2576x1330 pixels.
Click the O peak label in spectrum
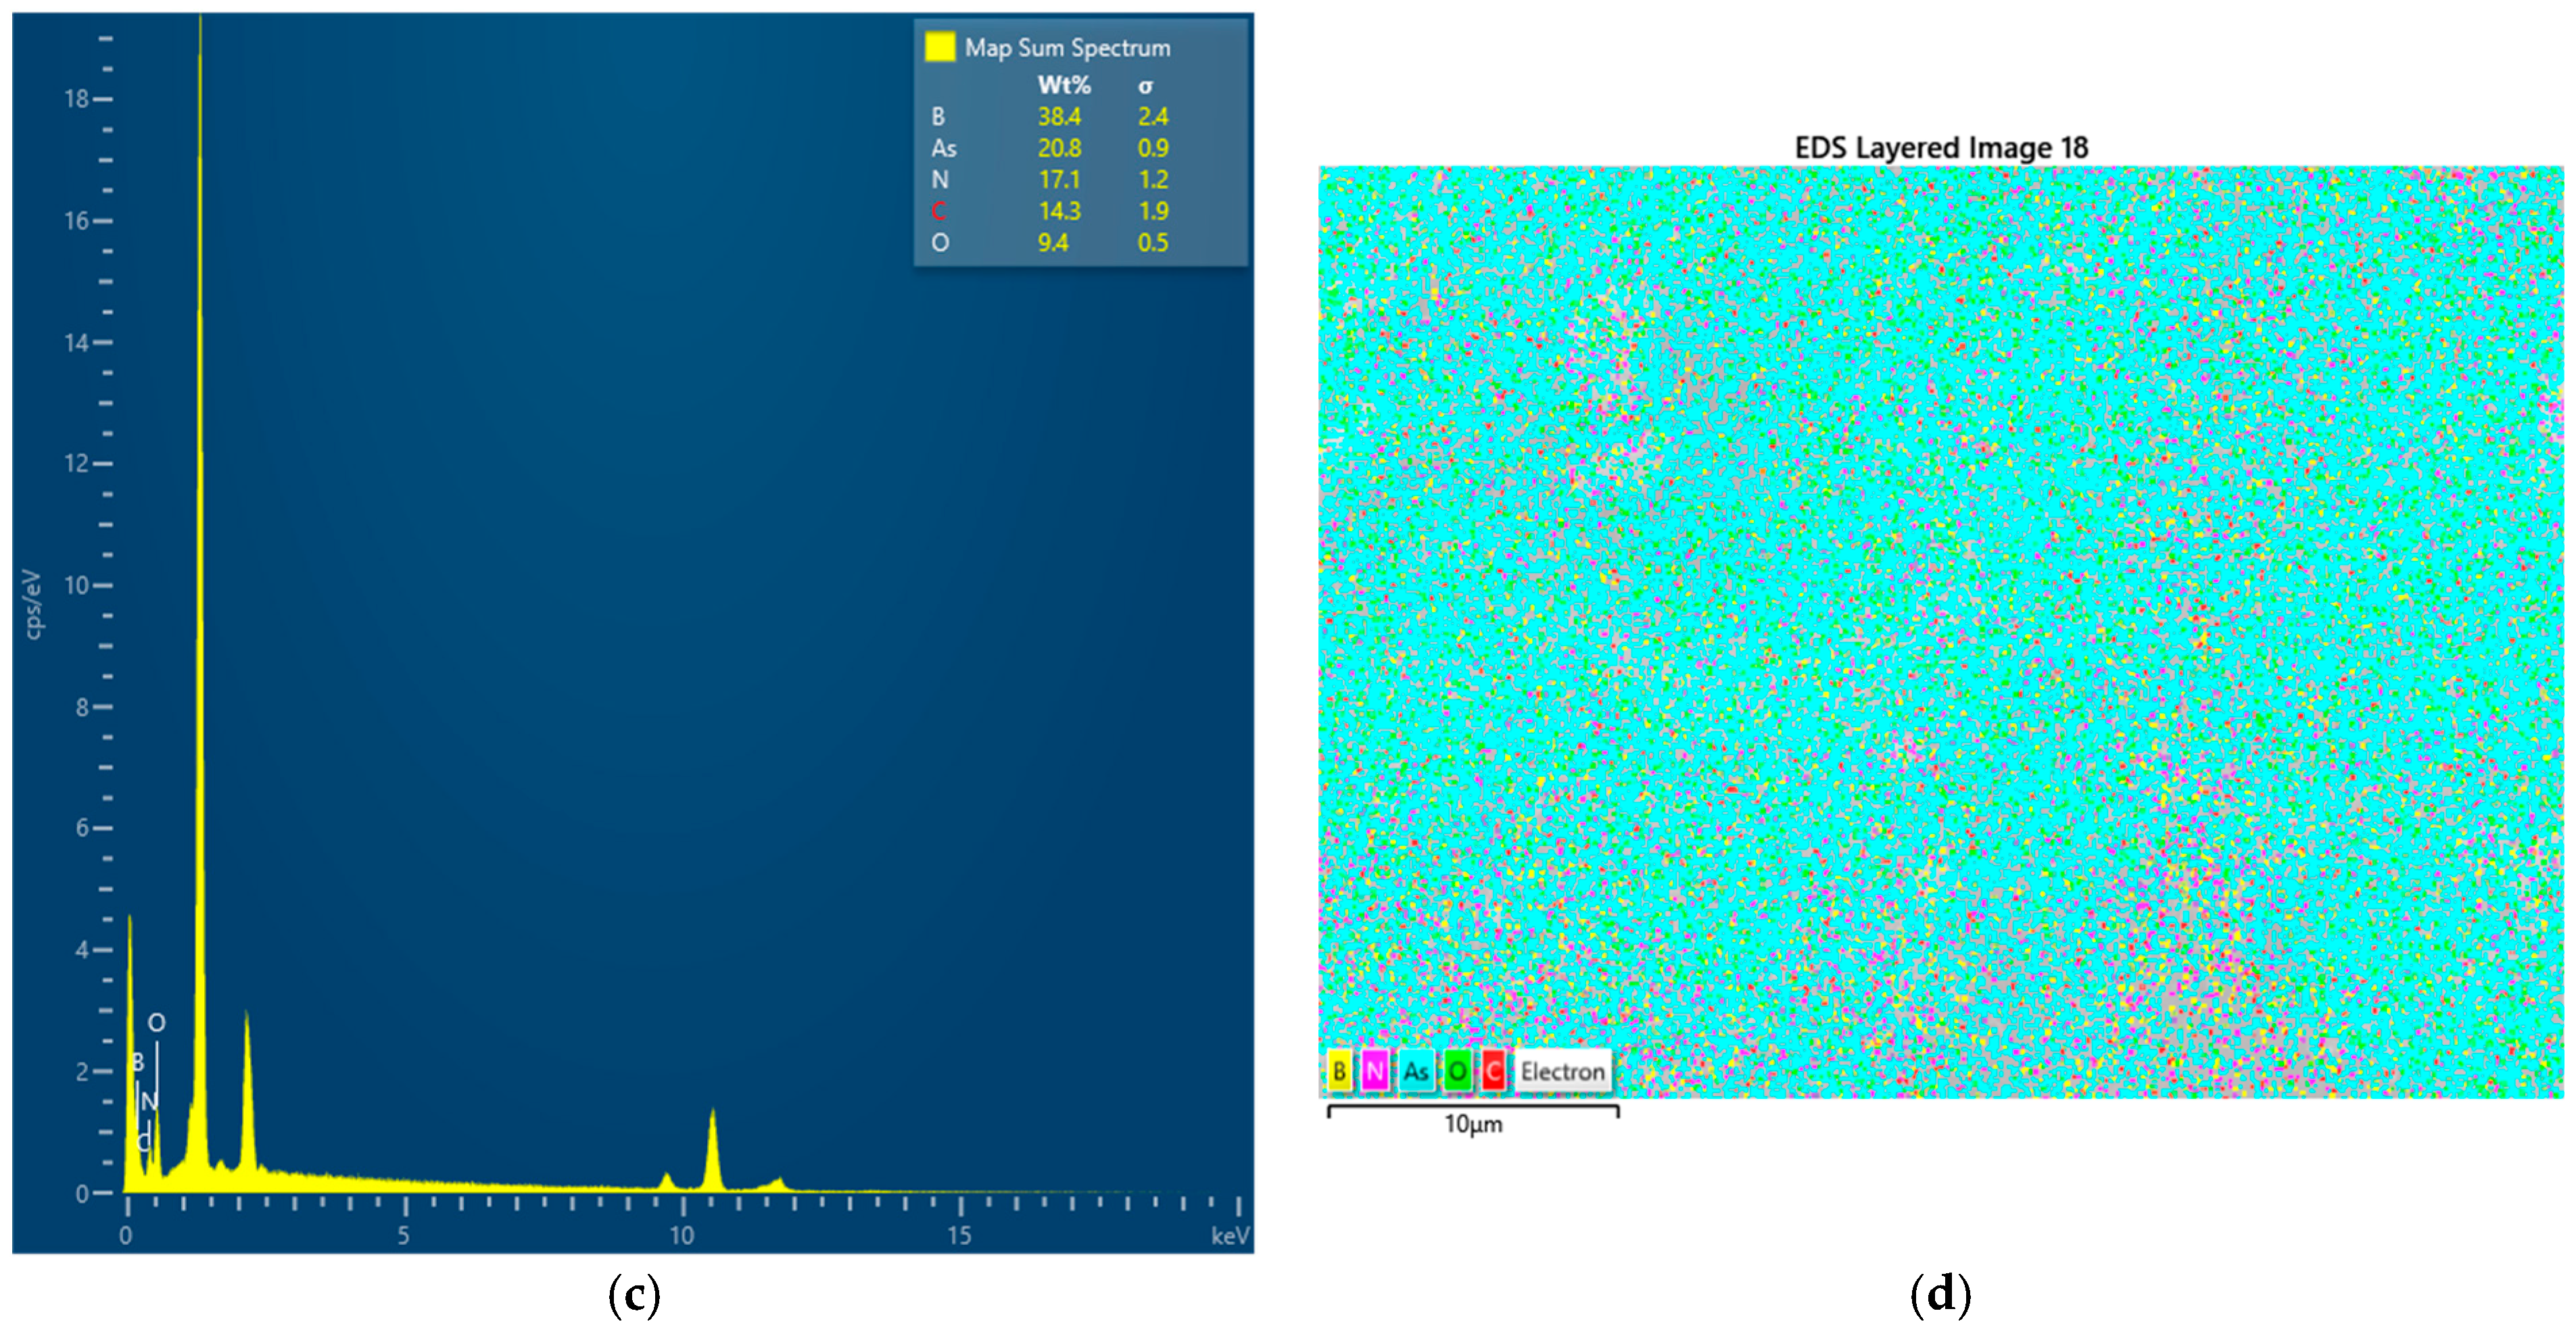click(x=156, y=1023)
